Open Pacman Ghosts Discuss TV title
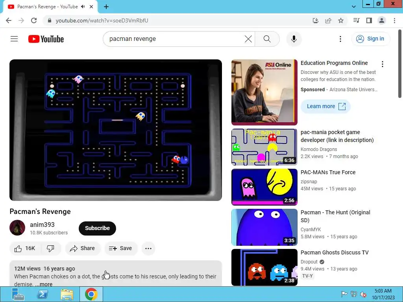This screenshot has height=302, width=403. pyautogui.click(x=335, y=252)
